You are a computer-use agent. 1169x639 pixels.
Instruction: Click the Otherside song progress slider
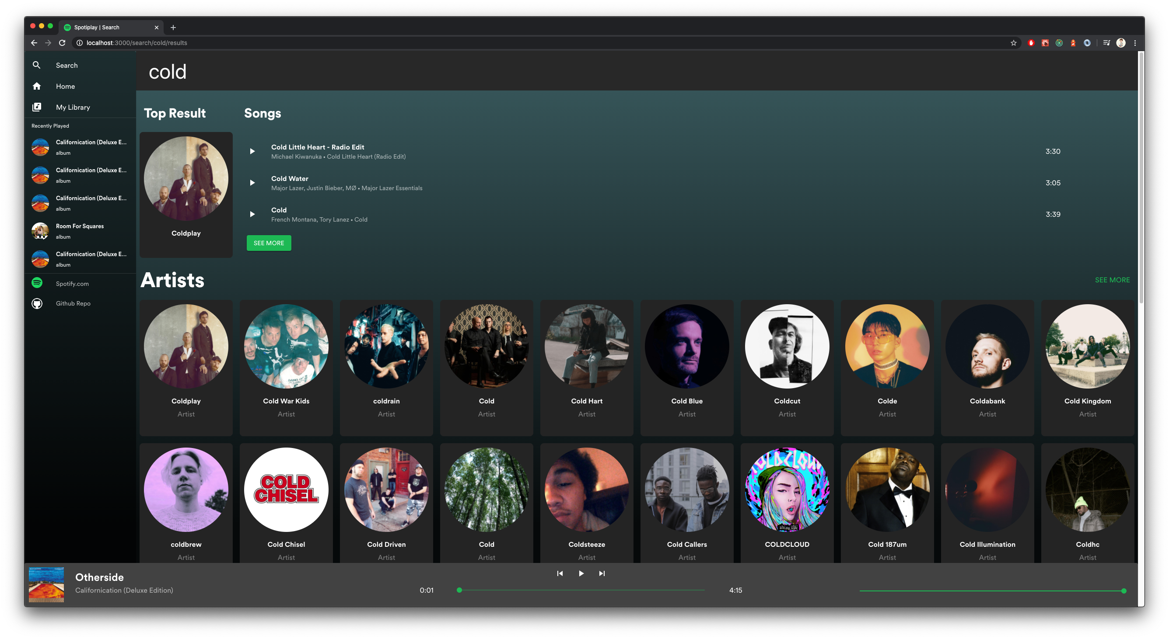coord(581,590)
